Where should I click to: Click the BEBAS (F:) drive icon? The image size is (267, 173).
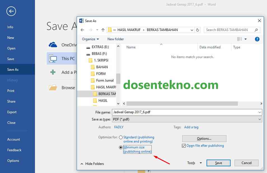click(x=88, y=54)
